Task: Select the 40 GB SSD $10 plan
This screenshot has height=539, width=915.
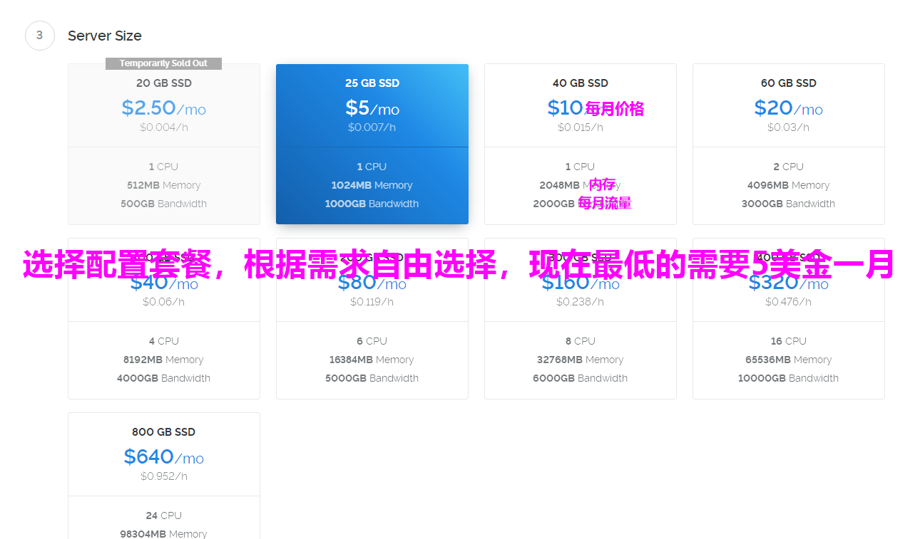Action: (581, 144)
